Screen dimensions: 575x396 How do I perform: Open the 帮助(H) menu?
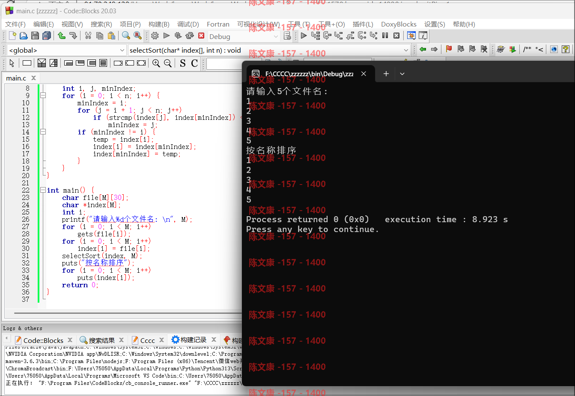(x=464, y=24)
